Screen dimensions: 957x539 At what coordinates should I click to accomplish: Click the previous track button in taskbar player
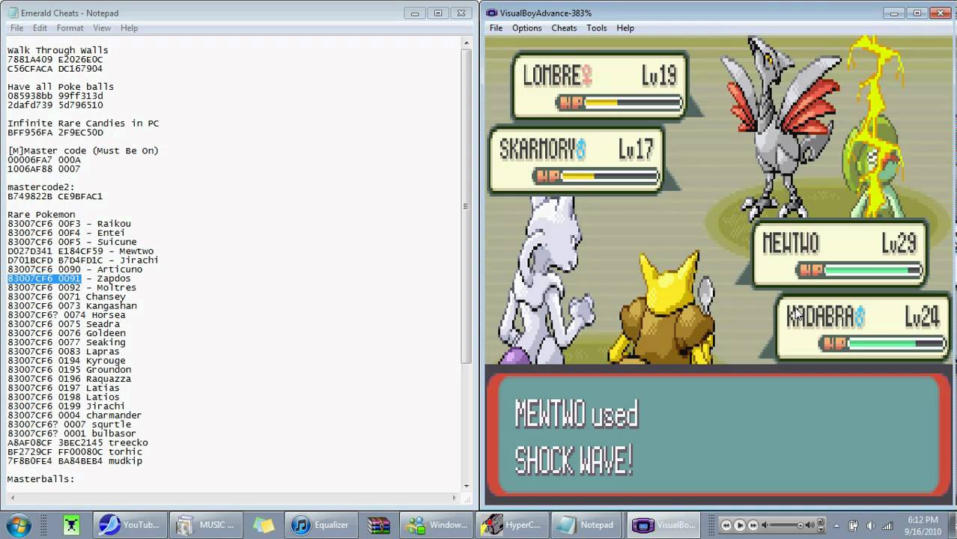[x=726, y=526]
